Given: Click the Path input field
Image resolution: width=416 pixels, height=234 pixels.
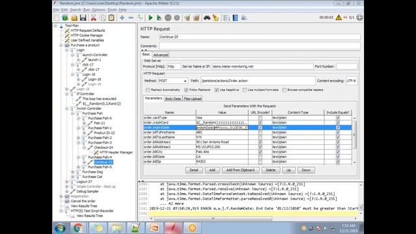Looking at the screenshot, I should [258, 81].
